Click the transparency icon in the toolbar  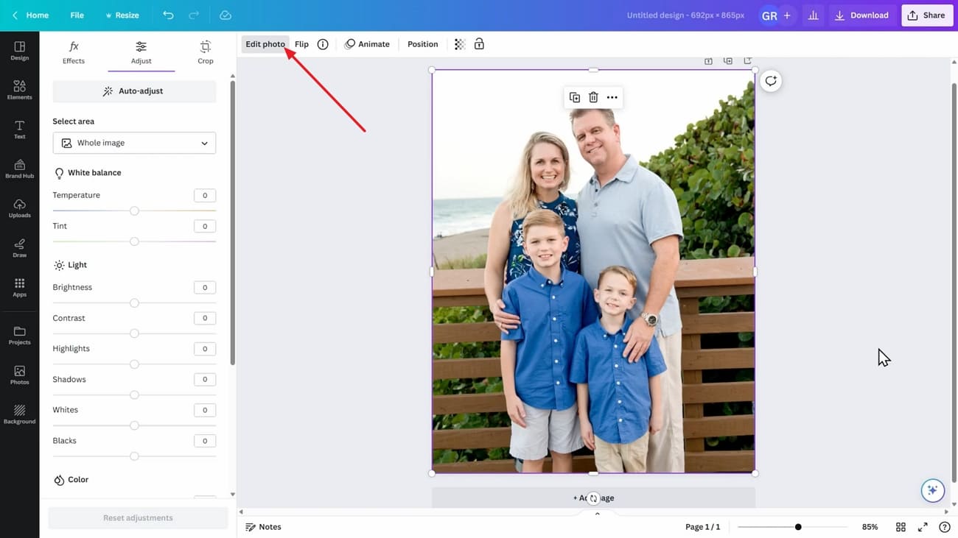[459, 44]
